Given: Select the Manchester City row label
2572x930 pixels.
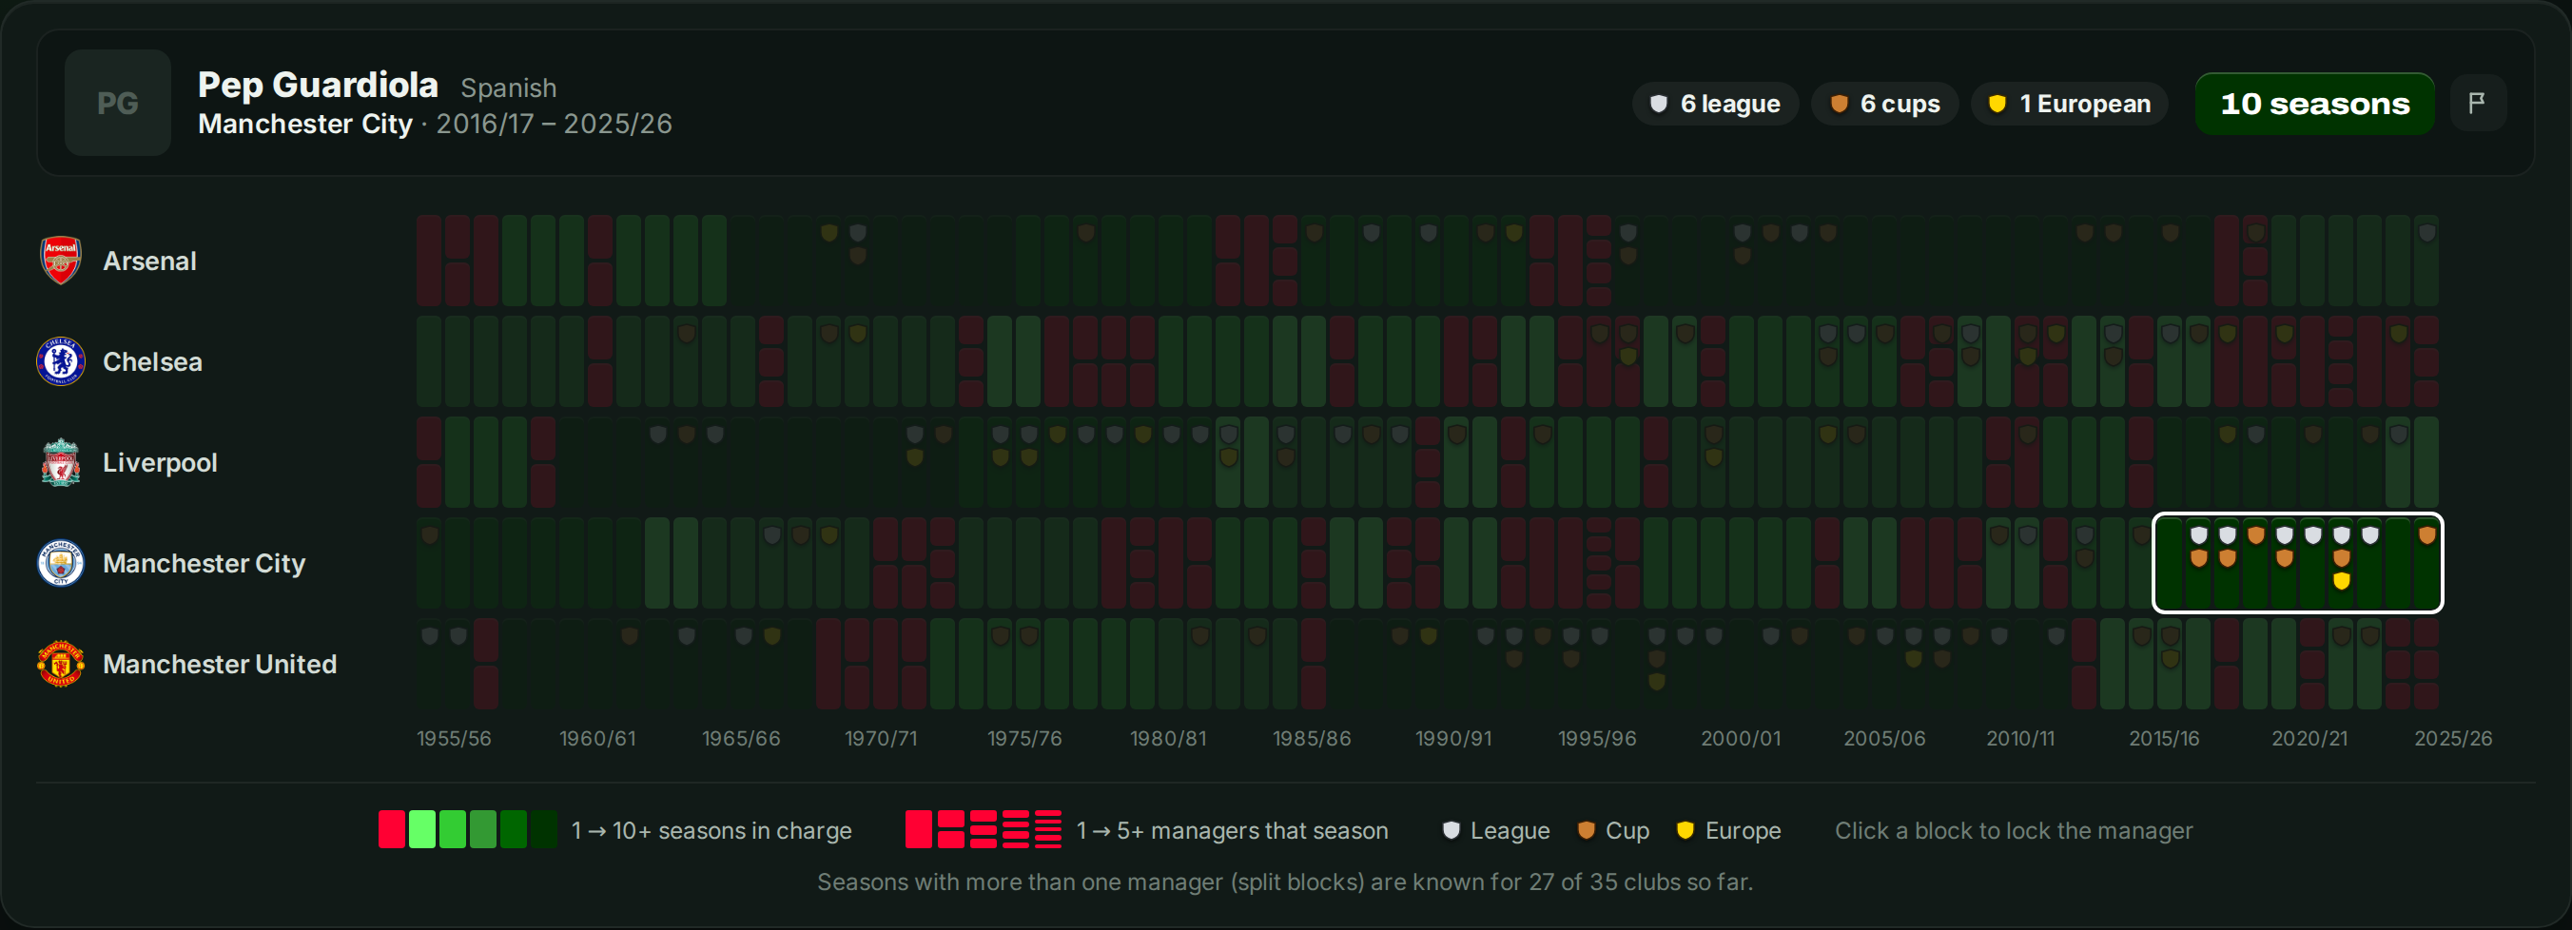Looking at the screenshot, I should point(204,563).
